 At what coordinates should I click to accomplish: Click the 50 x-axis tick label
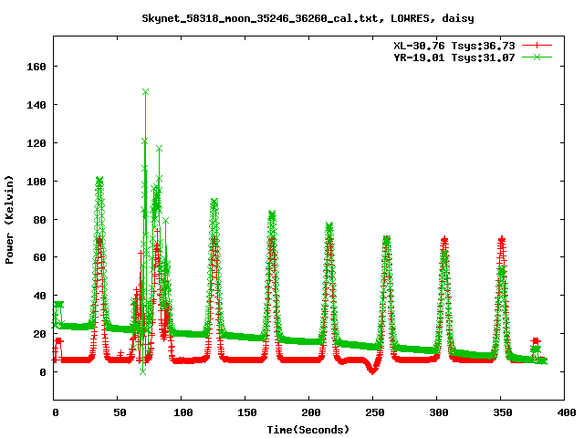[120, 412]
